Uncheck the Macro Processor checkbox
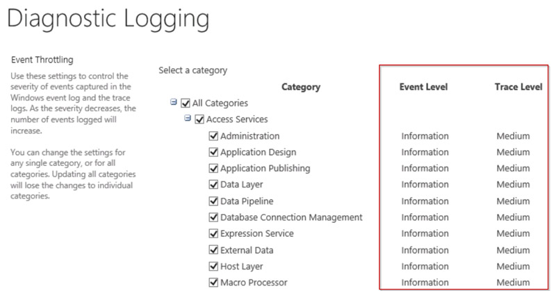The image size is (556, 291). [213, 283]
